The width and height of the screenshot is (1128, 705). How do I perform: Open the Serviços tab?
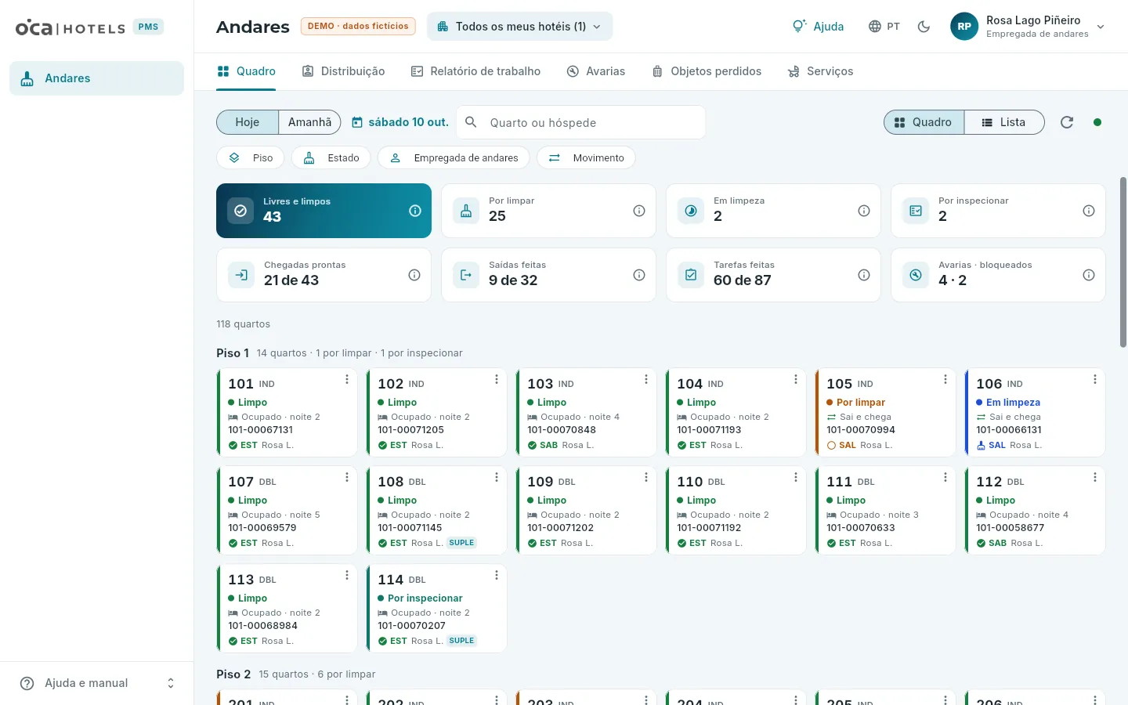tap(820, 71)
